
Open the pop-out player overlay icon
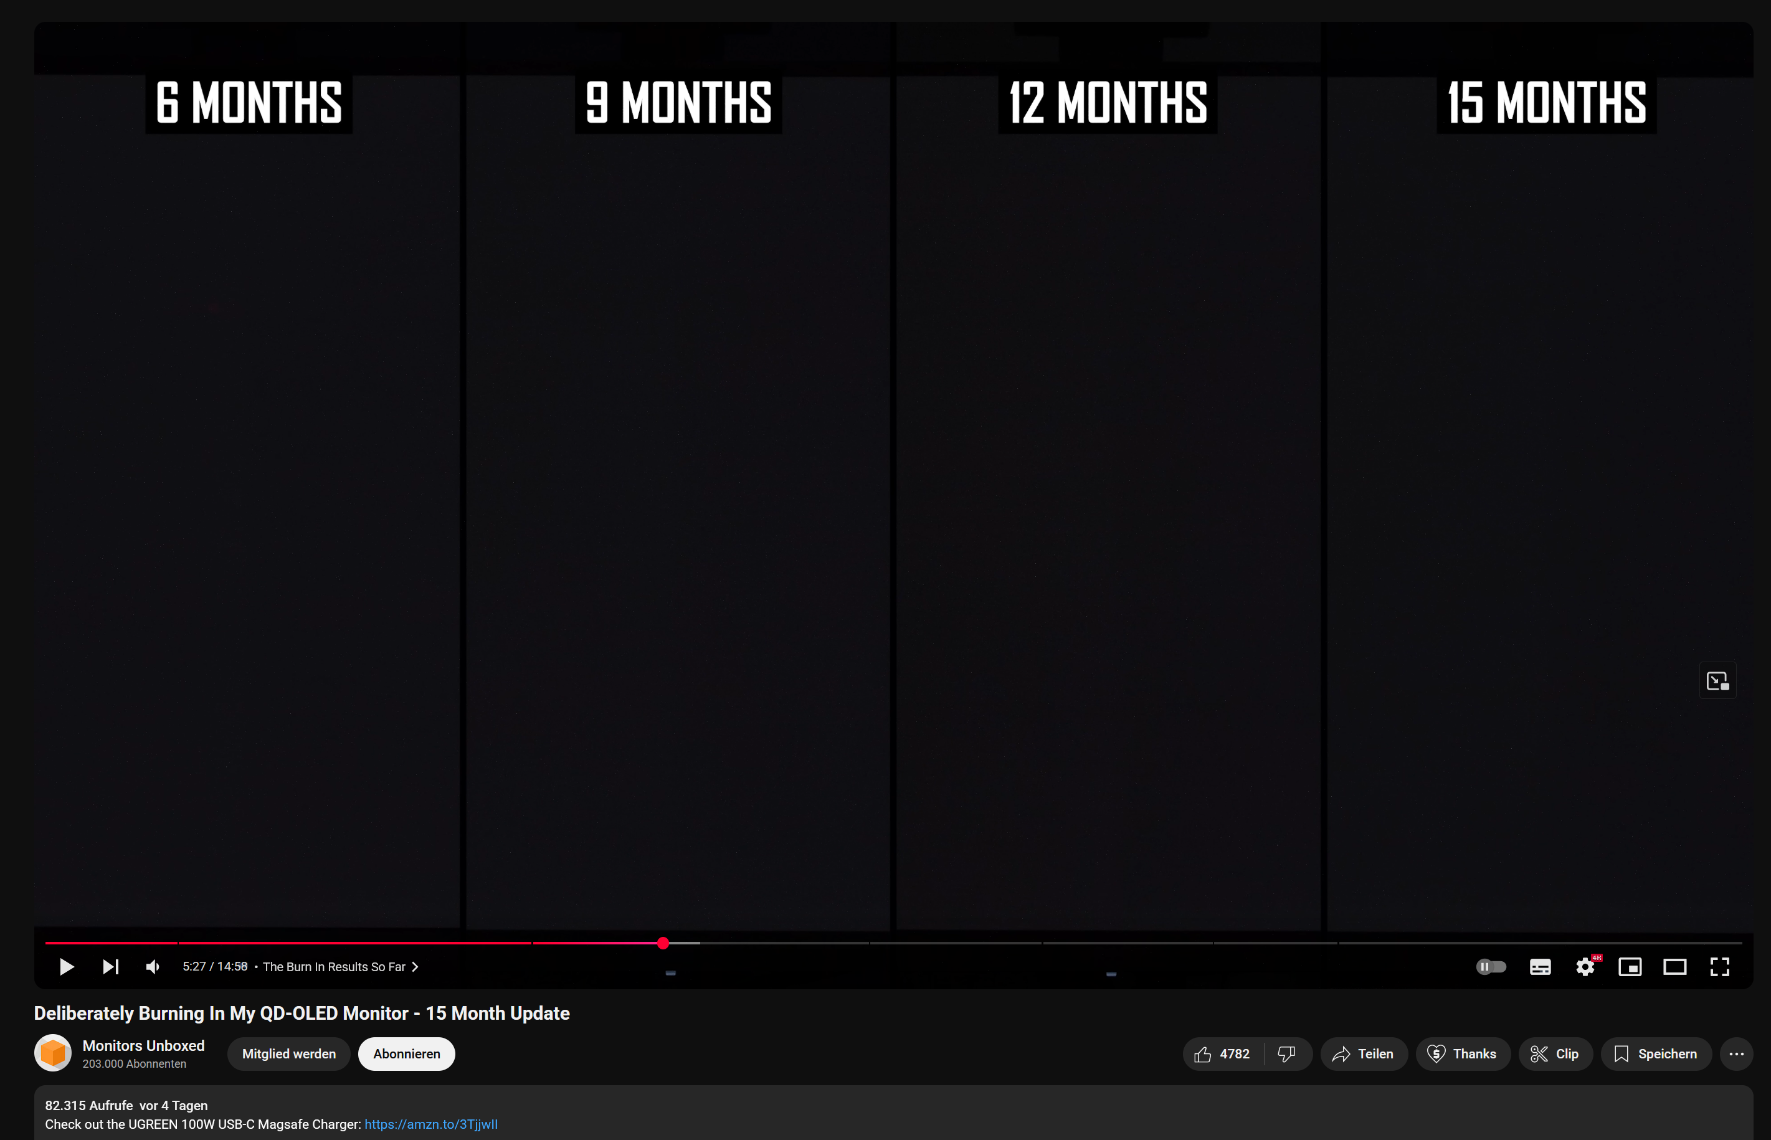point(1717,680)
